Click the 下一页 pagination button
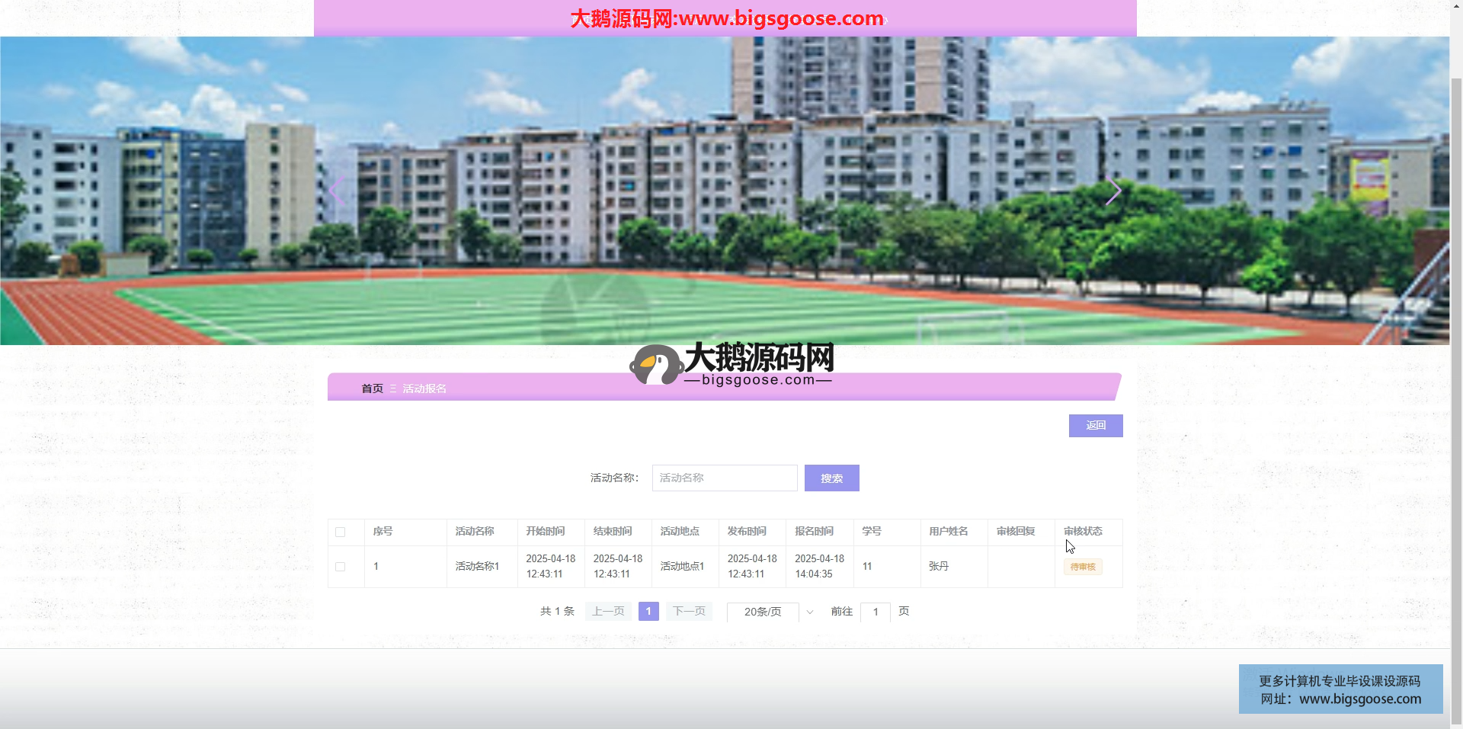Image resolution: width=1463 pixels, height=729 pixels. pyautogui.click(x=689, y=612)
